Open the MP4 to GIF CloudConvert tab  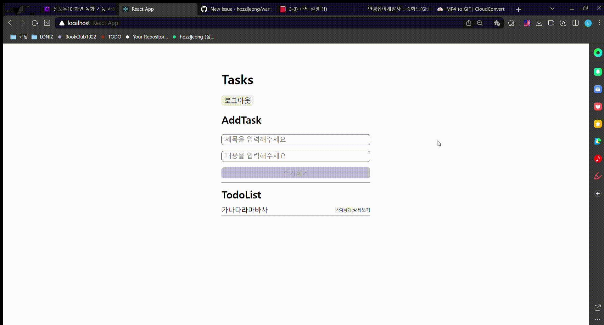pyautogui.click(x=472, y=9)
